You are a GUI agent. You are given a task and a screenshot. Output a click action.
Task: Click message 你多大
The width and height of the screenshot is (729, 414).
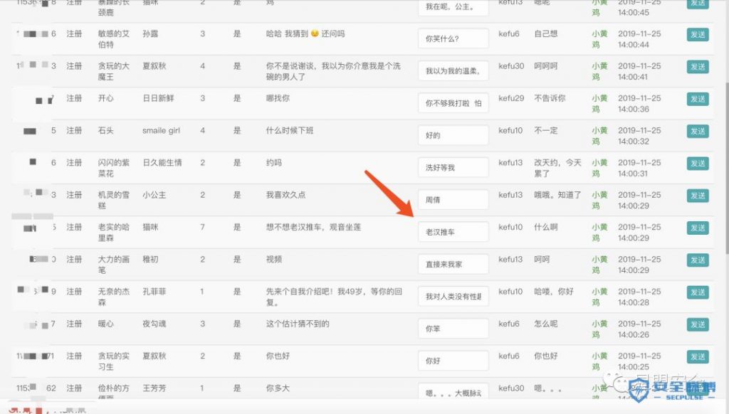278,388
